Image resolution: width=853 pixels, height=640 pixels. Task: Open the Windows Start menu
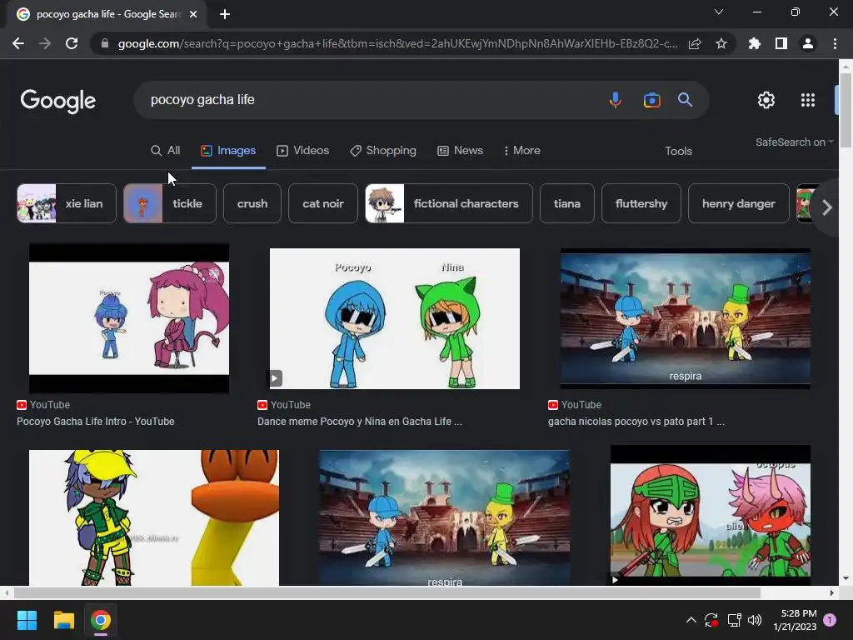[x=27, y=620]
